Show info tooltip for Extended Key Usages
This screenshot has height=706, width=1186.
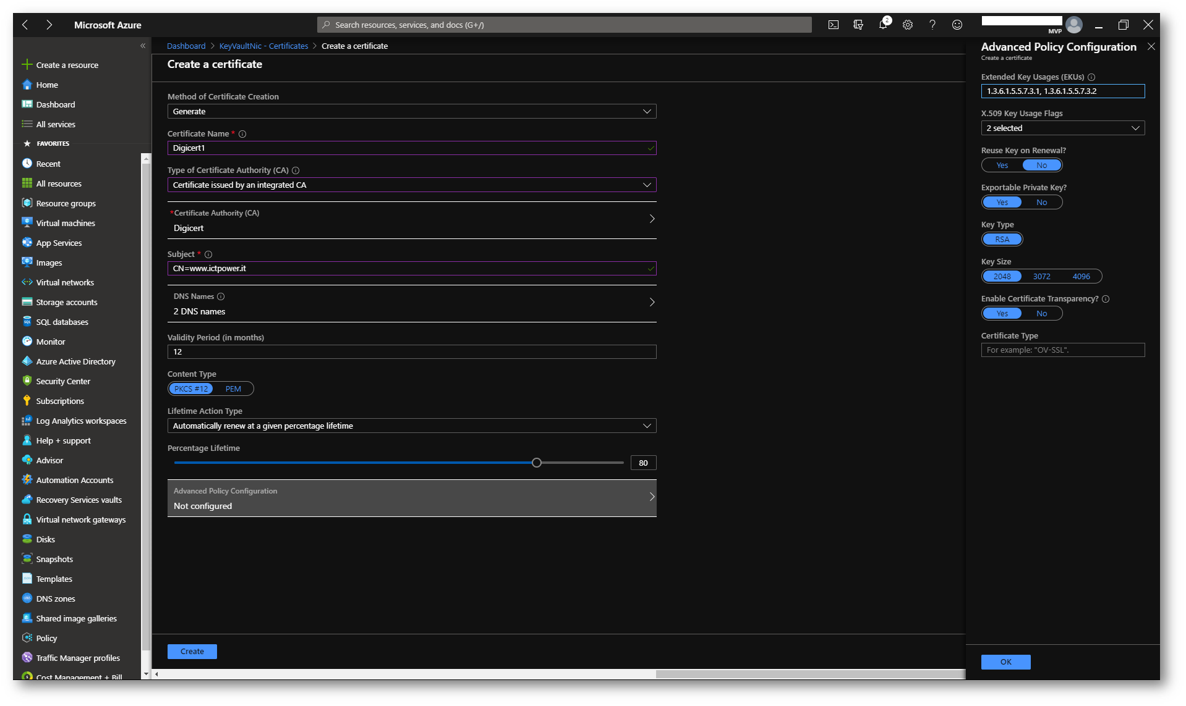click(1091, 77)
